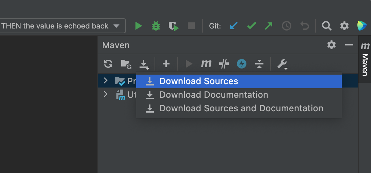Image resolution: width=371 pixels, height=173 pixels.
Task: Open the colorful icon at toolbar end
Action: pyautogui.click(x=362, y=26)
